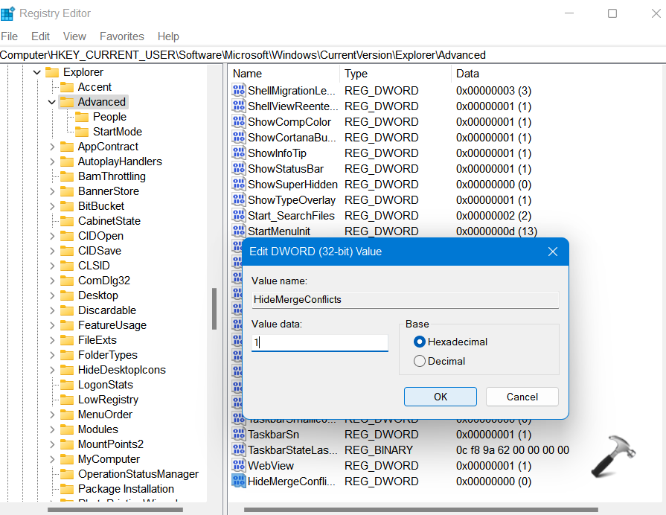
Task: Click the binary icon for TaskbarStateLastRun
Action: click(239, 450)
